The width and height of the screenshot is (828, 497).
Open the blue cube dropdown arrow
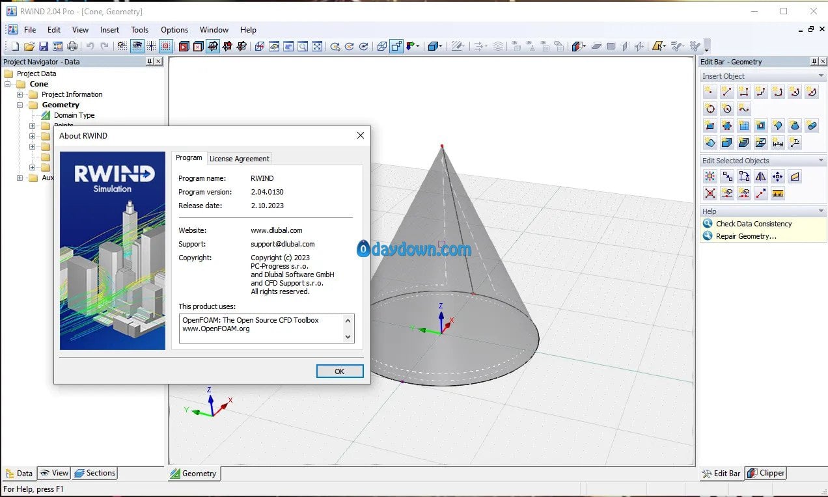click(x=441, y=46)
